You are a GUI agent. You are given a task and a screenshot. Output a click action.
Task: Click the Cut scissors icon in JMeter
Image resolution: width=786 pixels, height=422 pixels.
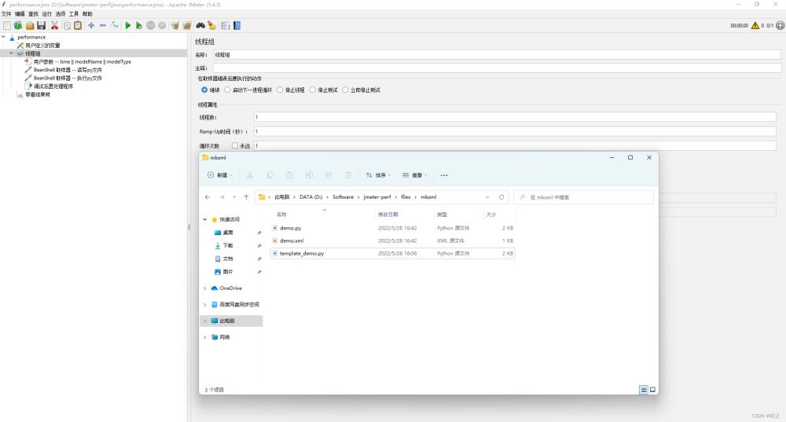point(55,26)
